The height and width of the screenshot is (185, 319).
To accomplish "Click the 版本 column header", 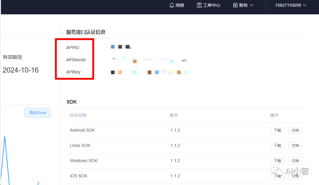I will (174, 115).
